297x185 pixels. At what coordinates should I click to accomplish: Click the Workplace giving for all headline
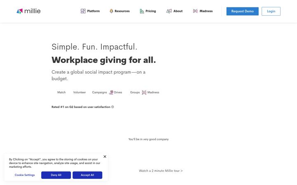[x=104, y=60]
